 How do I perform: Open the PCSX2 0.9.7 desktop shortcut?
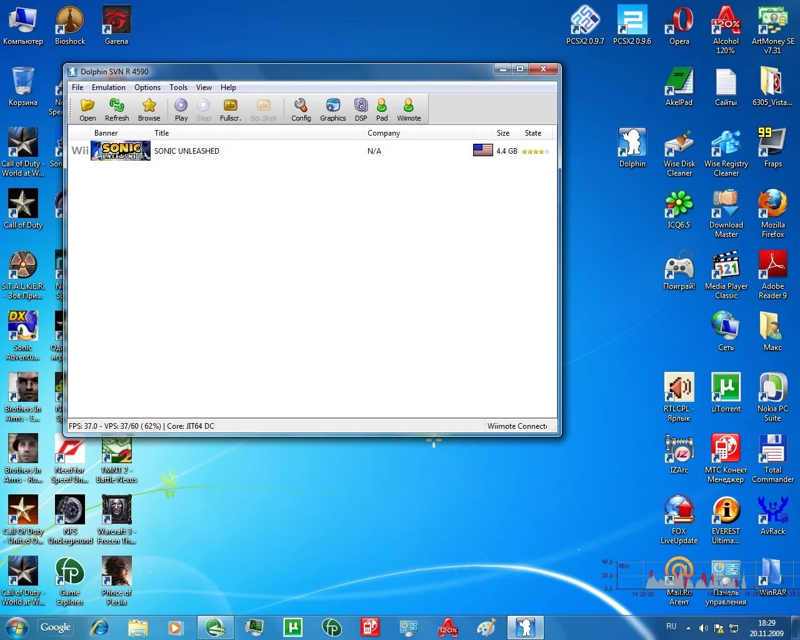585,26
